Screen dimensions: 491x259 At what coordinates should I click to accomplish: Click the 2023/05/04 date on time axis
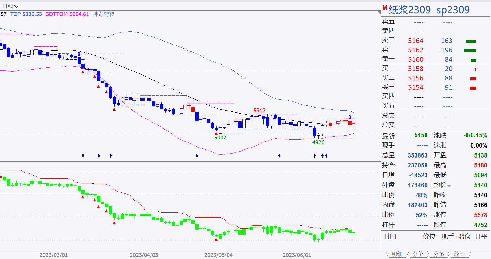[x=218, y=255]
